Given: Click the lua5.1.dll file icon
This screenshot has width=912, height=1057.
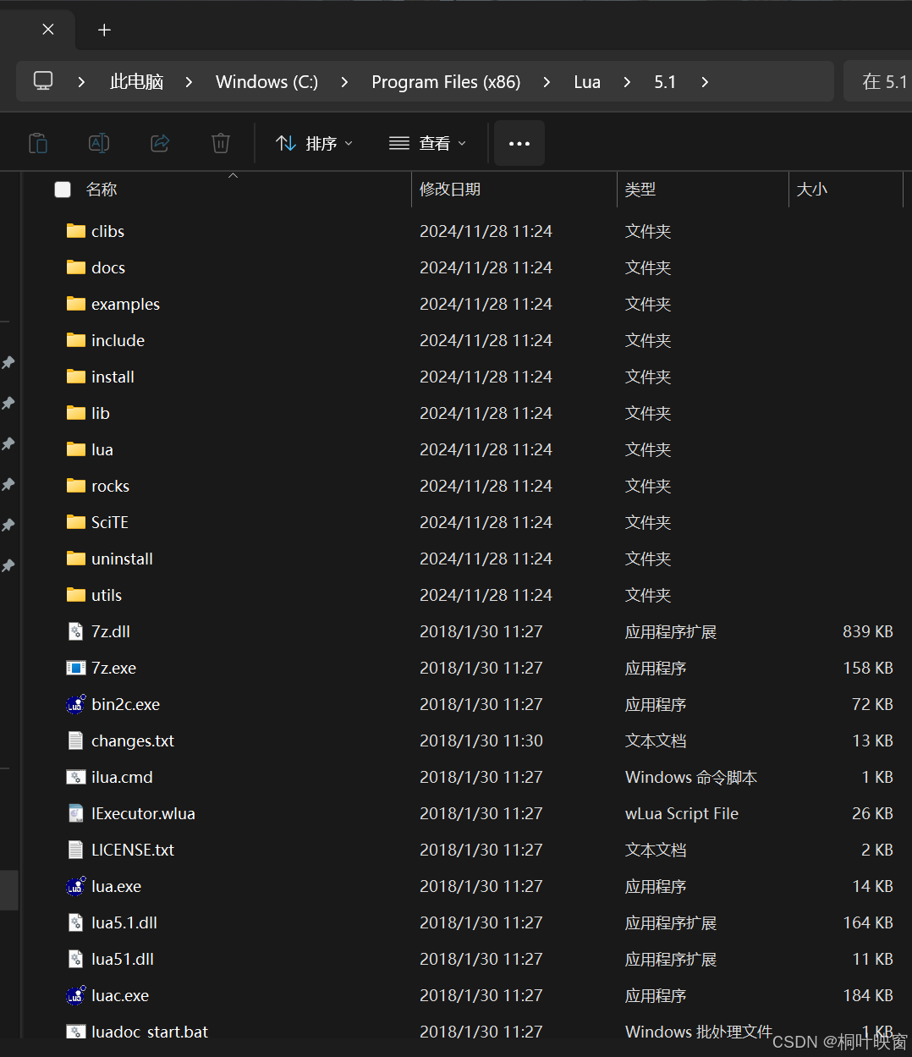Looking at the screenshot, I should [x=76, y=922].
